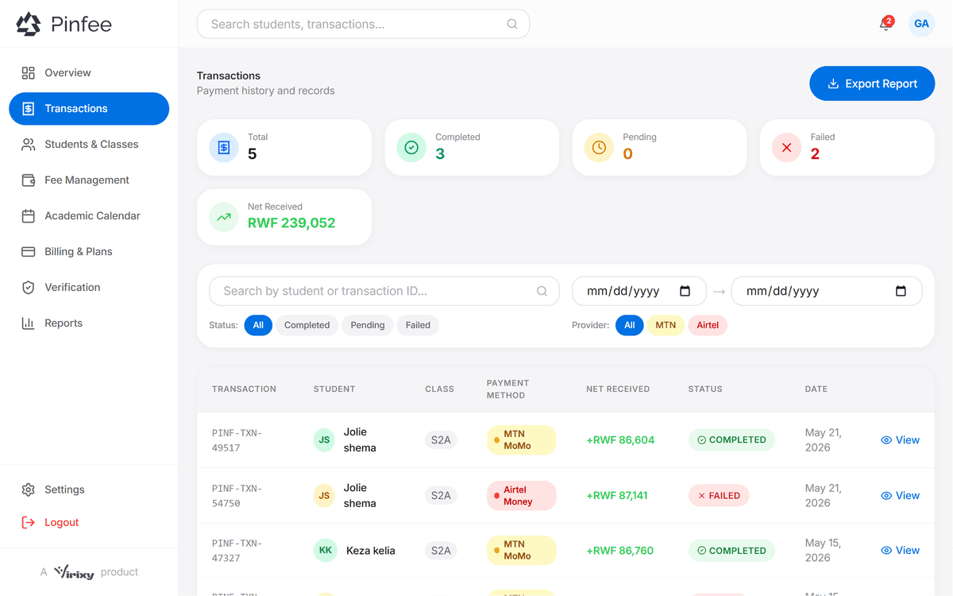Screen dimensions: 953x596
Task: Click the Completed card checkmark icon
Action: tap(411, 147)
